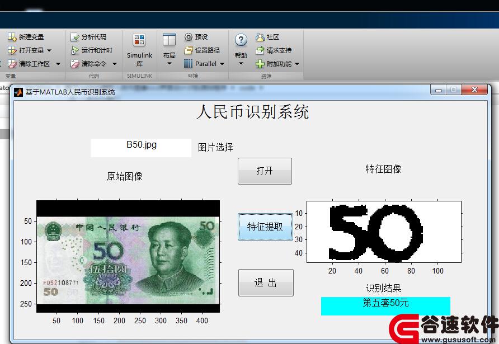
Task: Click the MATLAB icon in window title bar
Action: click(18, 92)
